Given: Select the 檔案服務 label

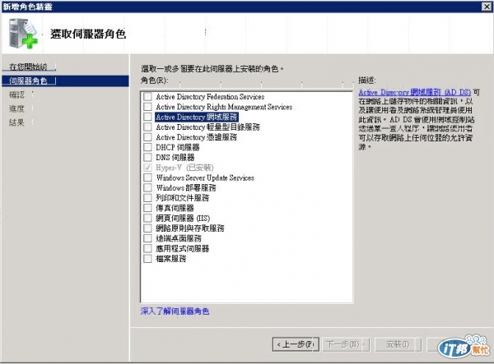Looking at the screenshot, I should 171,259.
